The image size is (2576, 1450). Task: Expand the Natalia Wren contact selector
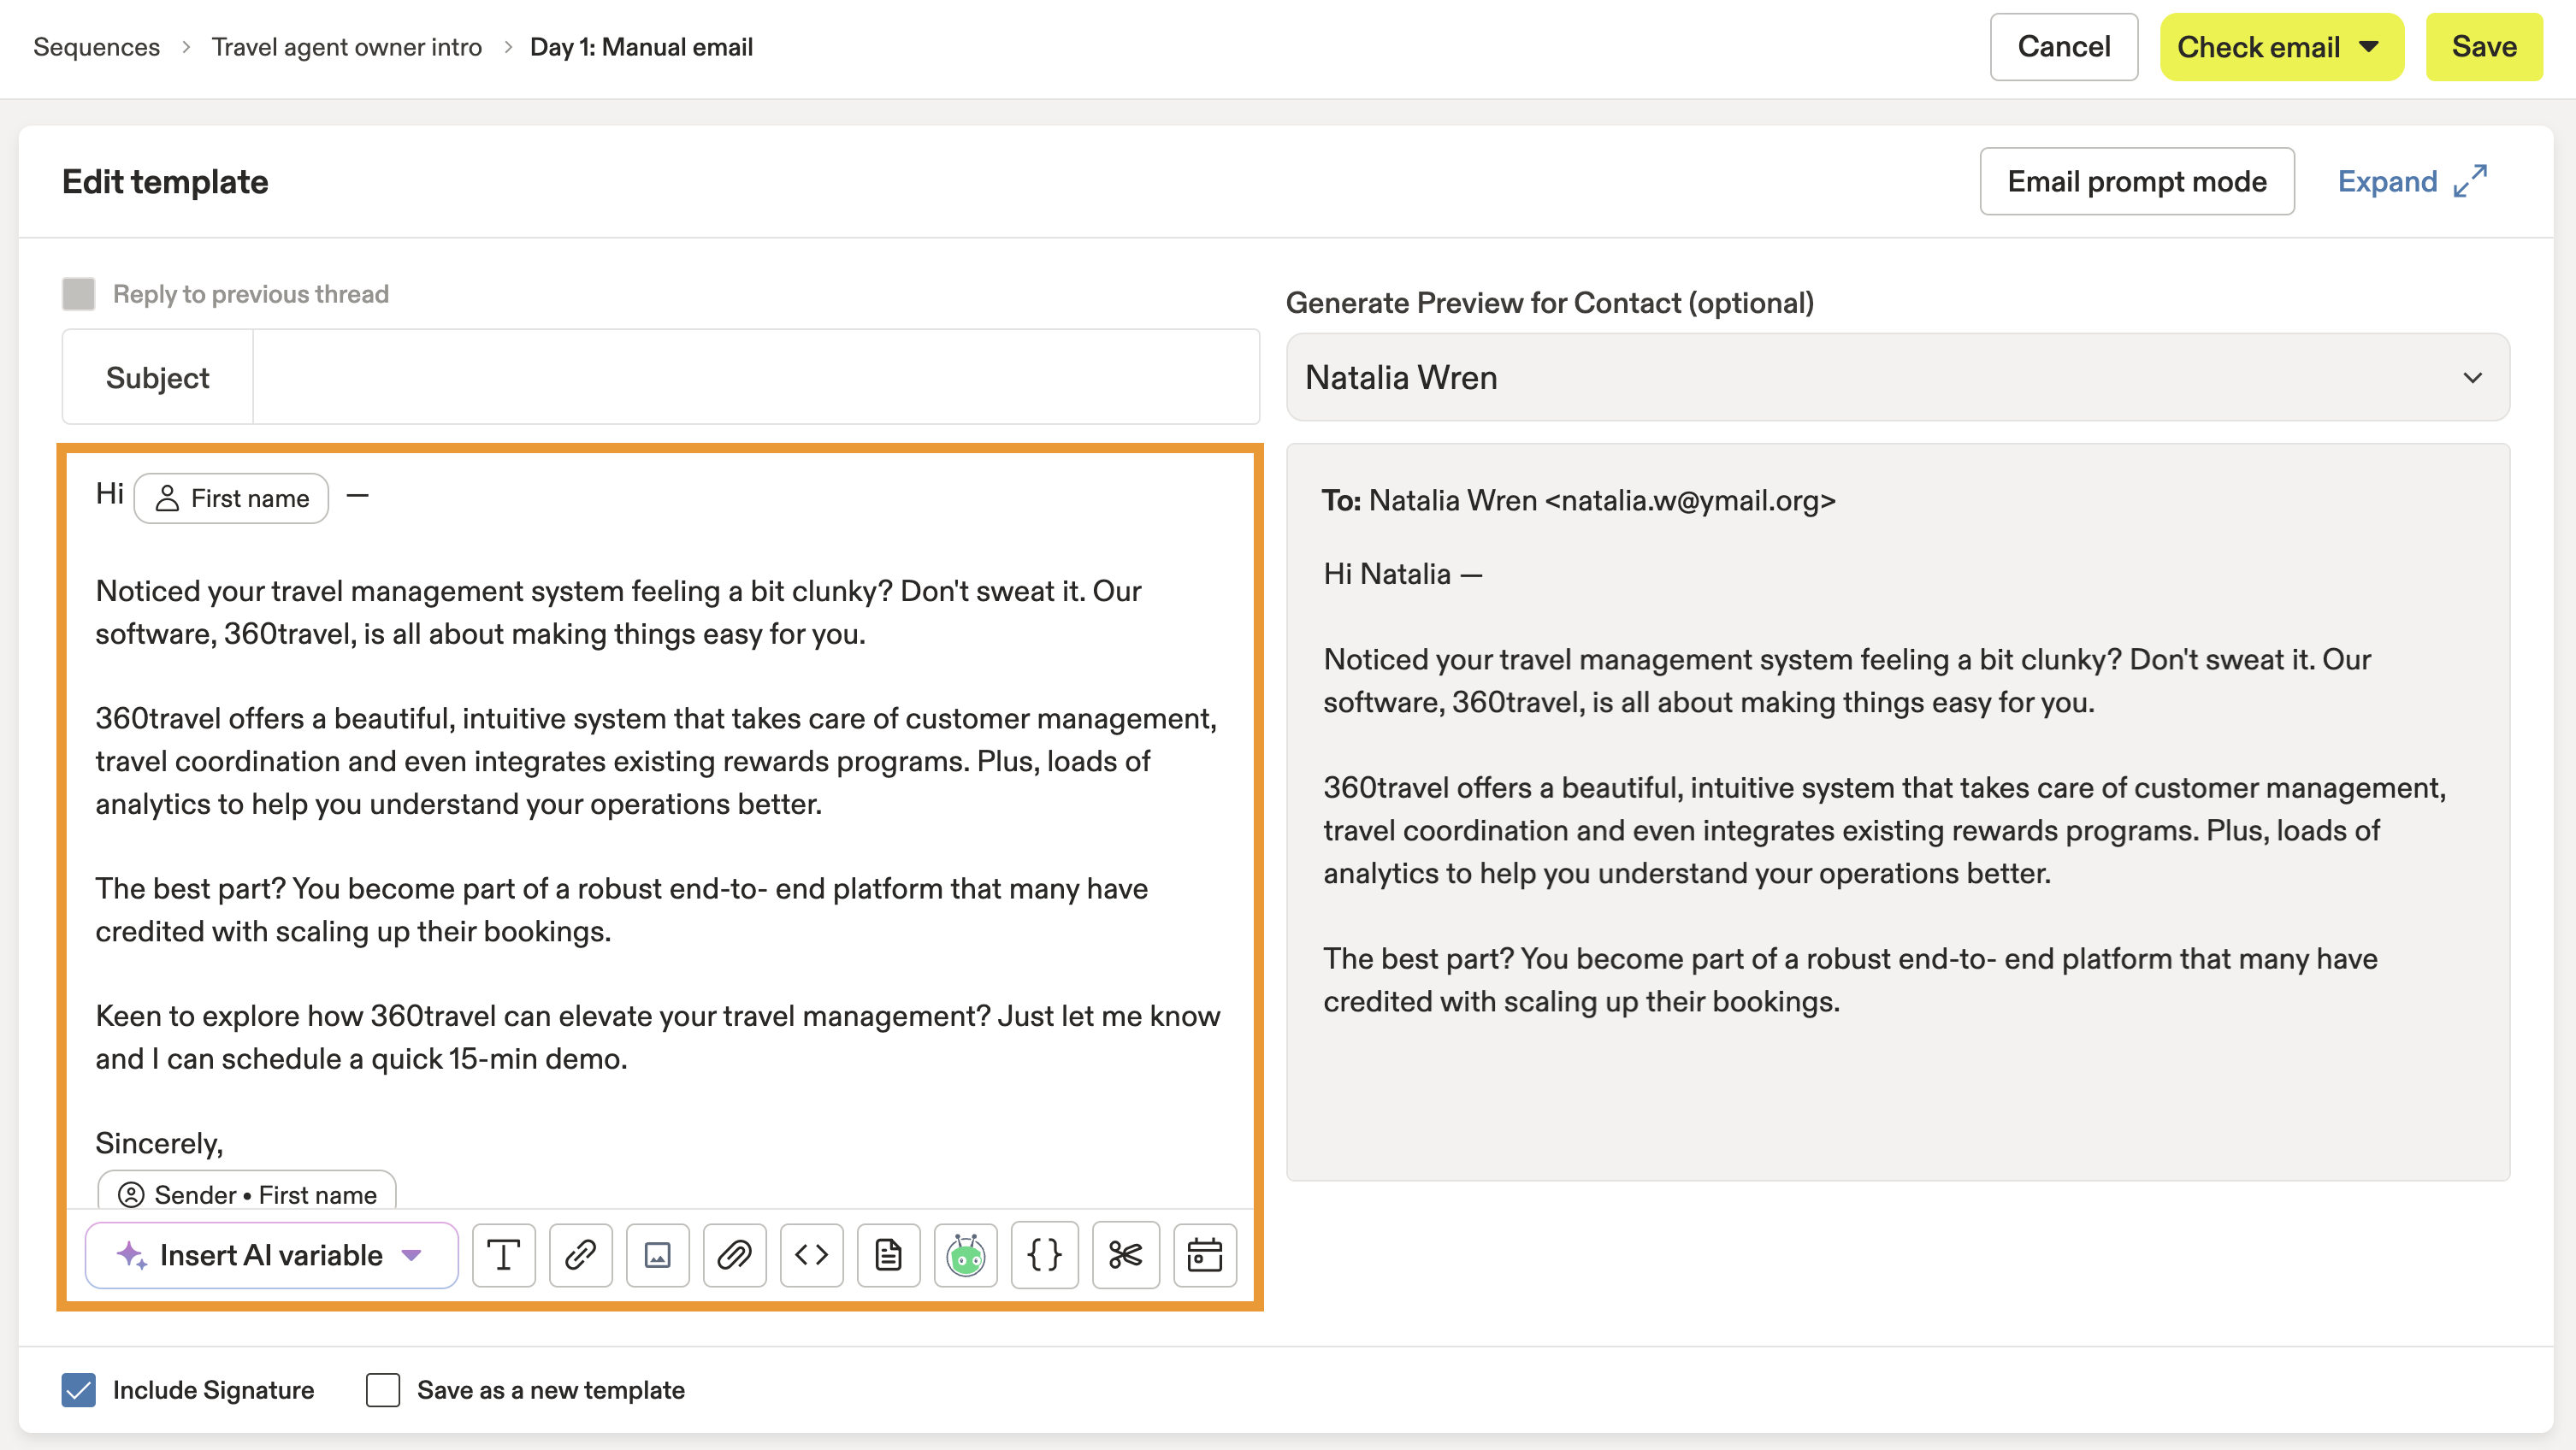click(x=2473, y=377)
